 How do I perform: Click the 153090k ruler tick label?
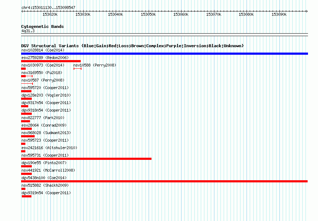point(279,14)
